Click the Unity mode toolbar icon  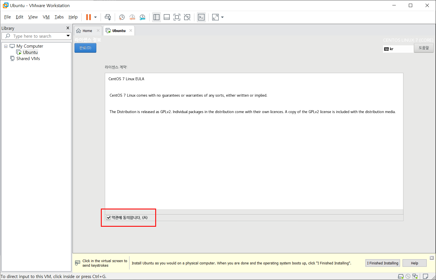pyautogui.click(x=187, y=17)
